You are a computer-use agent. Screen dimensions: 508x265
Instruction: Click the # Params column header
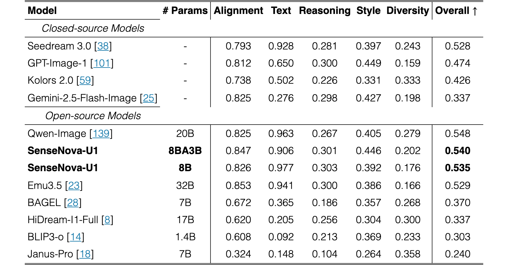(185, 10)
